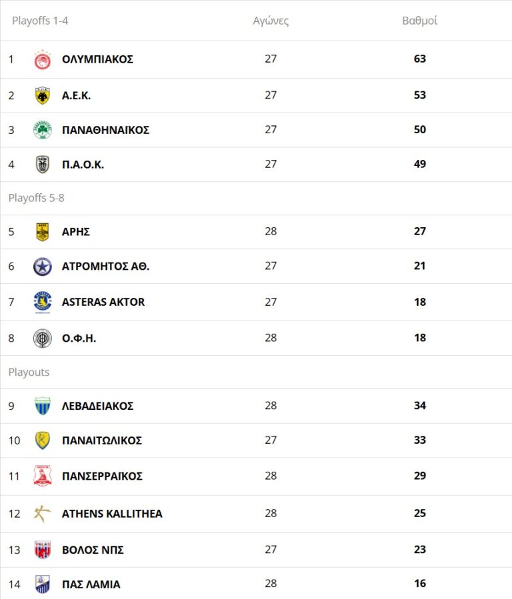Viewport: 512px width, 599px height.
Task: Click the Panserraikos red lion badge
Action: 43,476
